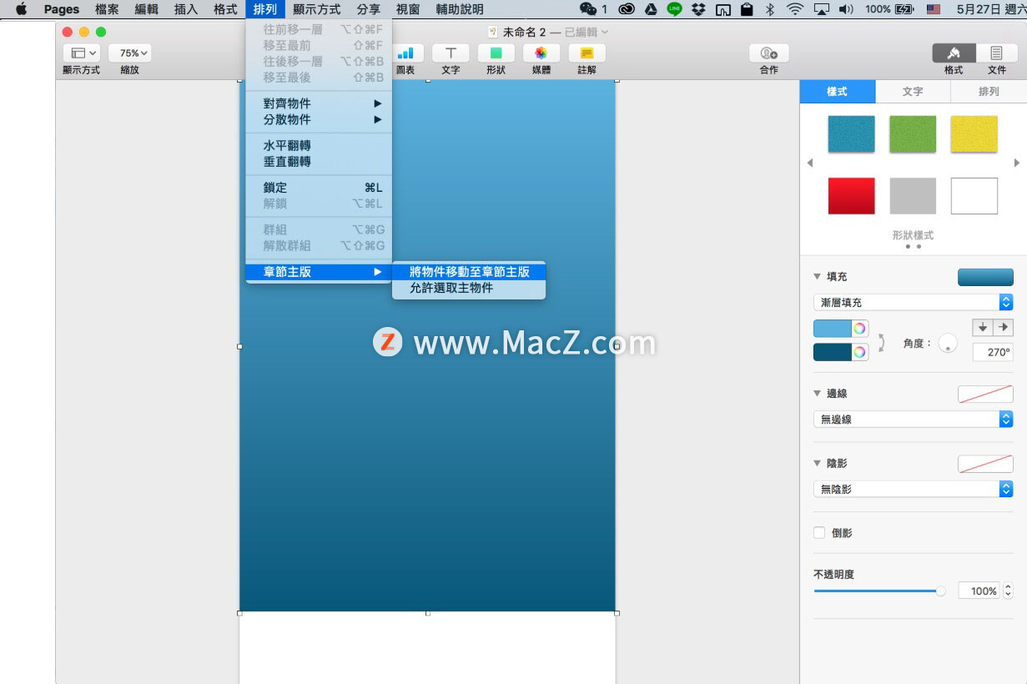The image size is (1027, 684).
Task: Click the gradient angle dial
Action: click(x=948, y=343)
